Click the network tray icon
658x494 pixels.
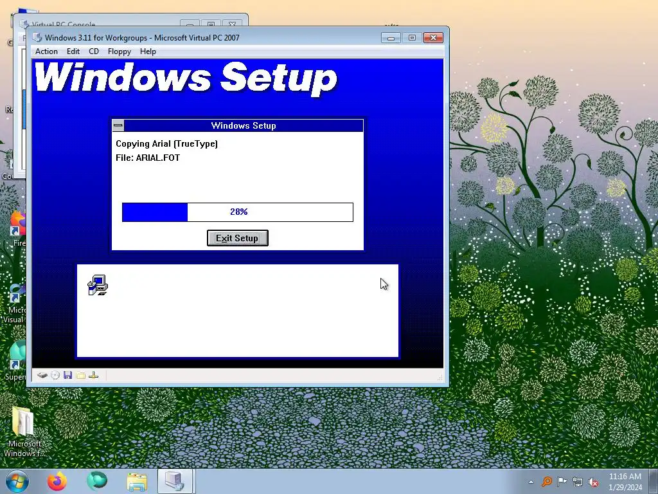tap(578, 482)
